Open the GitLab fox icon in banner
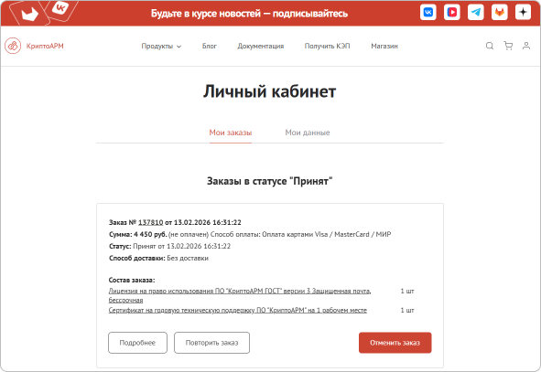This screenshot has width=541, height=372. coord(500,13)
